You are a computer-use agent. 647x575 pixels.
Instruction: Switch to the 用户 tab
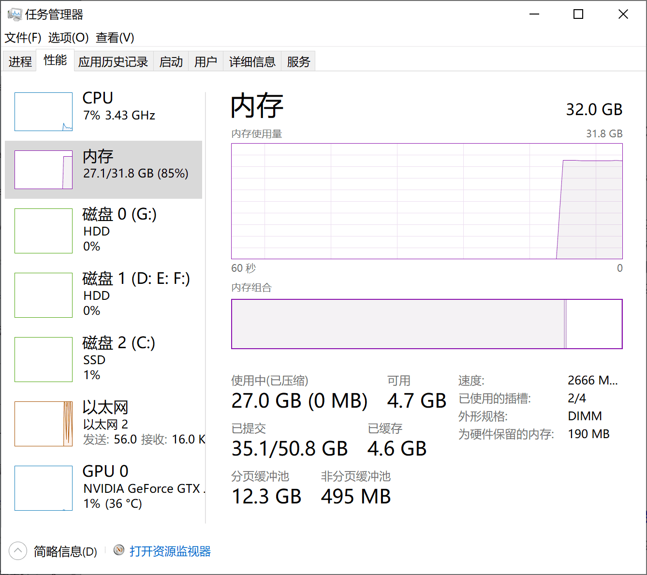206,62
